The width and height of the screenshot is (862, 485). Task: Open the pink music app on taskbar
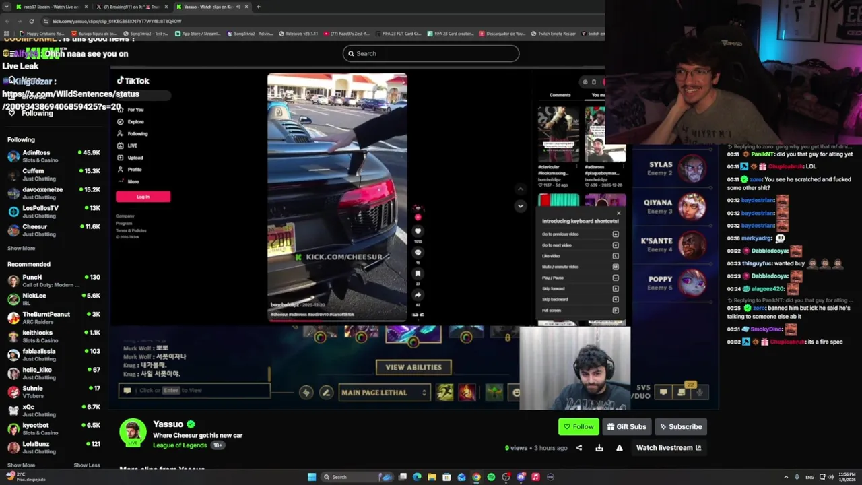click(535, 477)
